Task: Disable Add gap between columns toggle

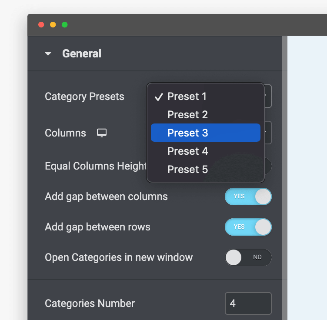Action: point(248,197)
